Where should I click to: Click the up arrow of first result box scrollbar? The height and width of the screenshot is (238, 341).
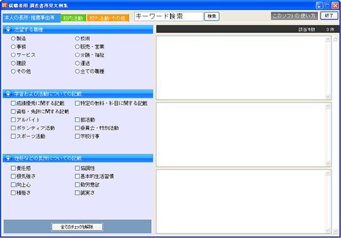point(328,39)
